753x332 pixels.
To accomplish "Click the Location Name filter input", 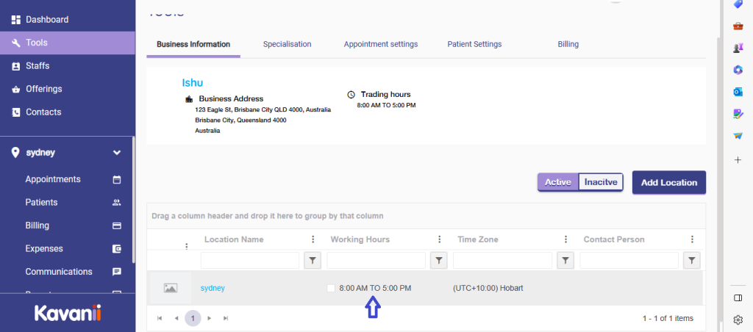I will (250, 260).
